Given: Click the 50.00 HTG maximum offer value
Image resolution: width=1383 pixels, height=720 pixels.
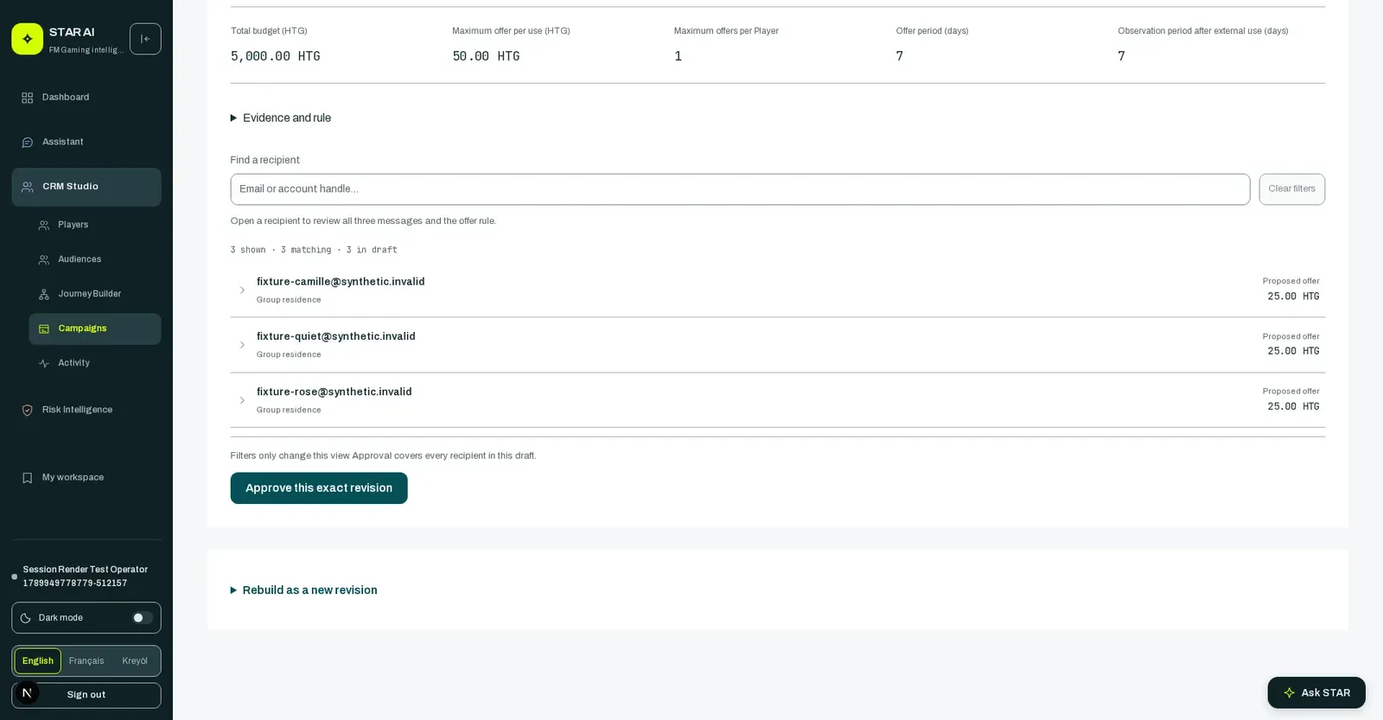Looking at the screenshot, I should (486, 56).
